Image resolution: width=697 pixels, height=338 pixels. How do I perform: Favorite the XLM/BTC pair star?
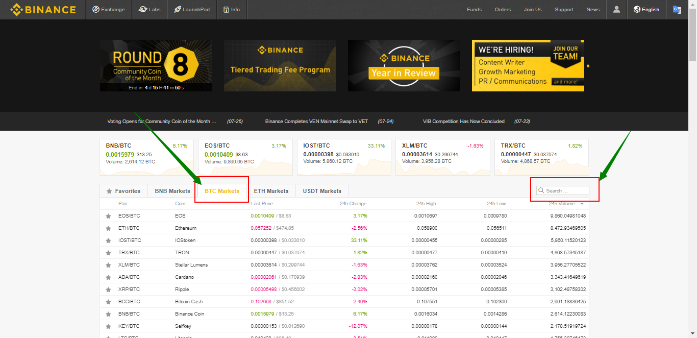coord(108,265)
